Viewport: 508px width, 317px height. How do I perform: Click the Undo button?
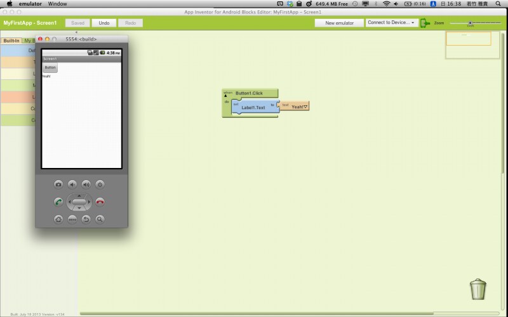click(104, 23)
